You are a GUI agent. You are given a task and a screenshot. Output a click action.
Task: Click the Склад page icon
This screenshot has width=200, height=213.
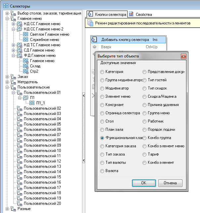point(25,66)
